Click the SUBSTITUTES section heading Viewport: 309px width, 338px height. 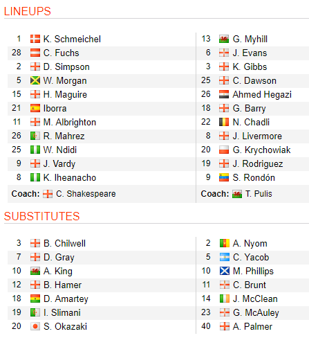coord(41,216)
